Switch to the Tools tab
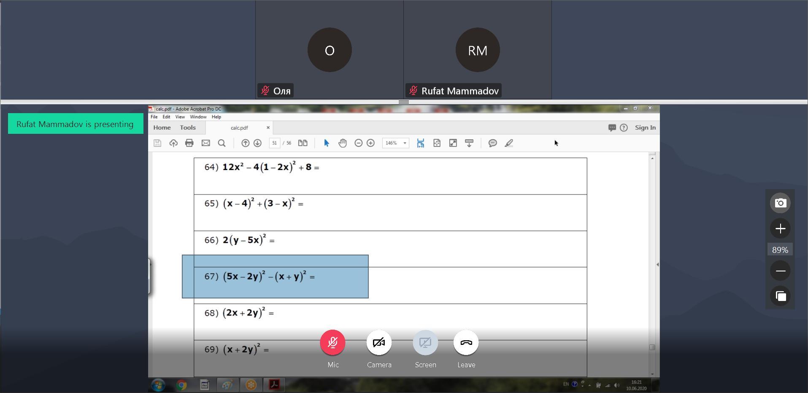 pyautogui.click(x=188, y=127)
